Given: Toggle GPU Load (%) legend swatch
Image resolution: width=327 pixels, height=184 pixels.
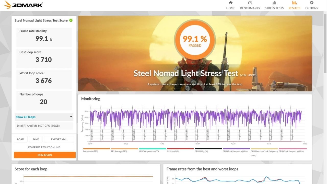Looking at the screenshot, I should [x=180, y=149].
